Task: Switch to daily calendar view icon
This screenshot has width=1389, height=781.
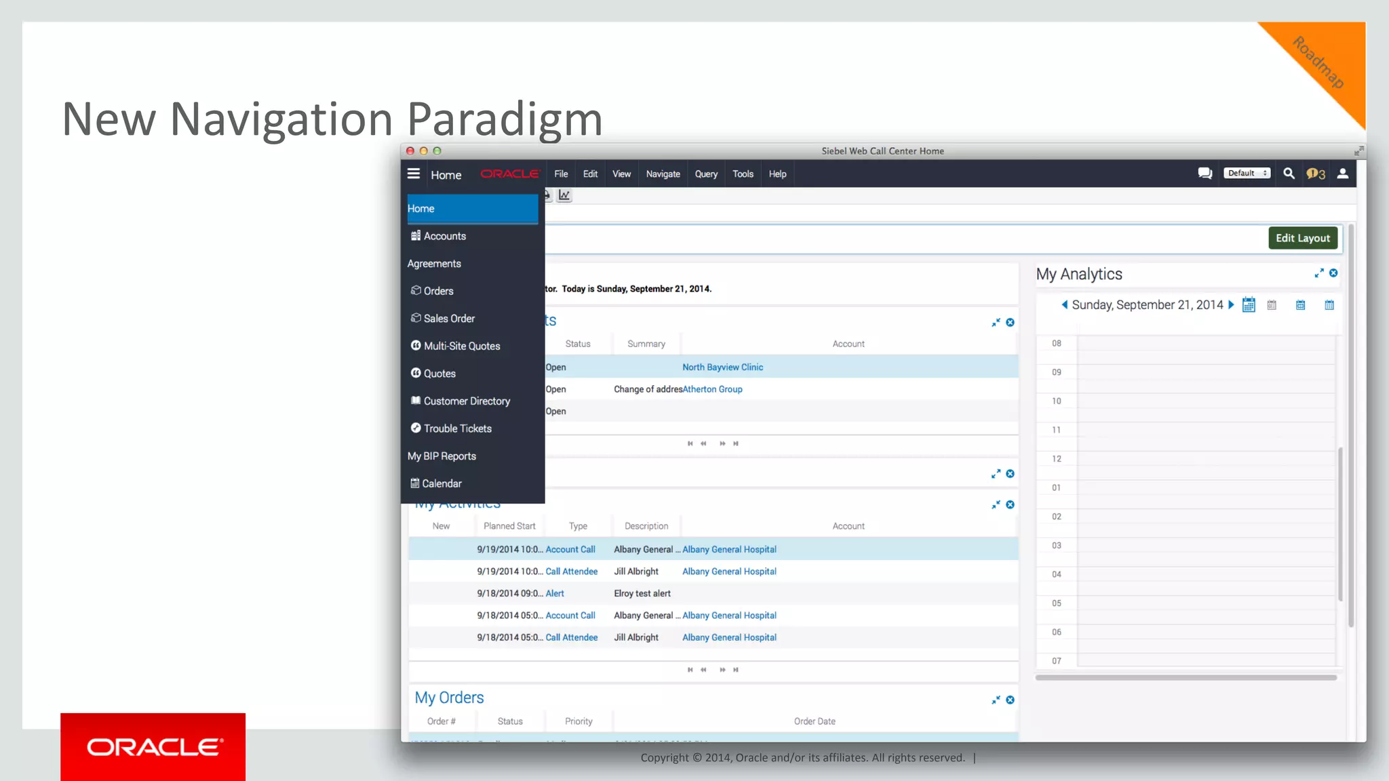Action: pyautogui.click(x=1272, y=305)
